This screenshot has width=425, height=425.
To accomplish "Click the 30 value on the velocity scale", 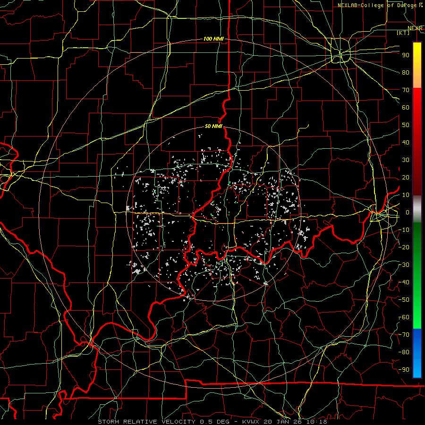I will point(406,160).
